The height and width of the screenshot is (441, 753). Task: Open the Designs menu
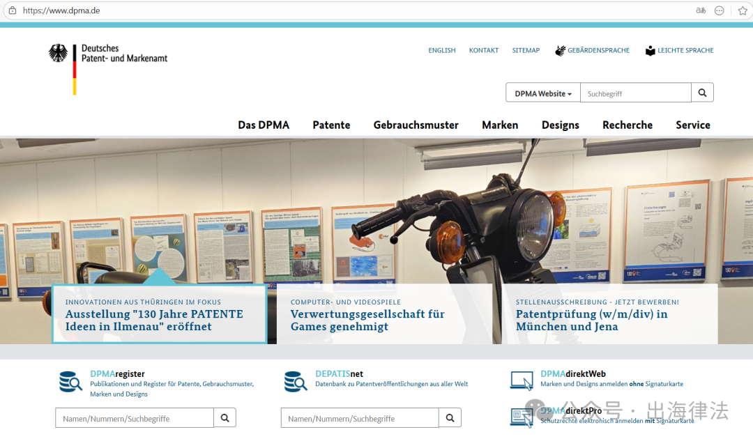(x=561, y=125)
